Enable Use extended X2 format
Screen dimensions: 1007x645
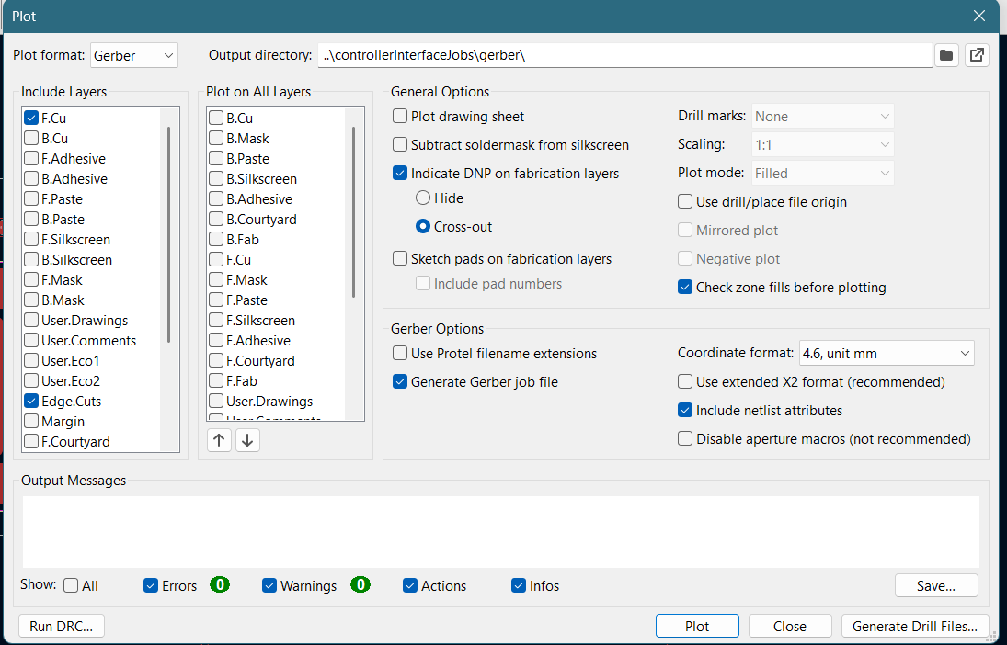coord(685,382)
